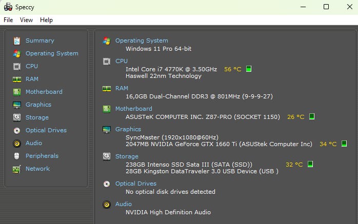
Task: Click the Network card icon in sidebar
Action: pos(16,169)
